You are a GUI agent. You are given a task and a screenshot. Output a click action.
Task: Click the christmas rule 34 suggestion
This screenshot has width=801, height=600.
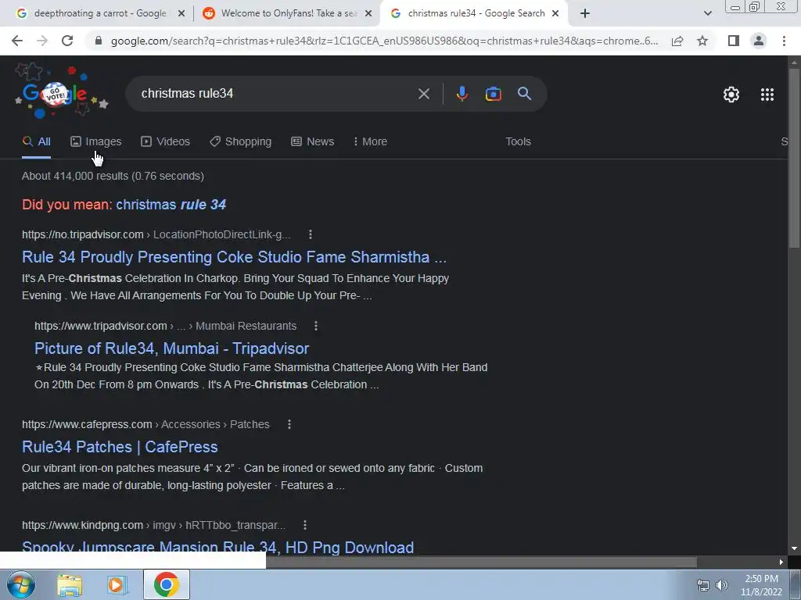point(171,205)
